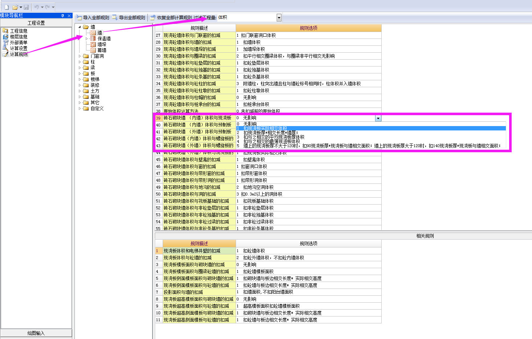Click the New file icon

click(7, 7)
